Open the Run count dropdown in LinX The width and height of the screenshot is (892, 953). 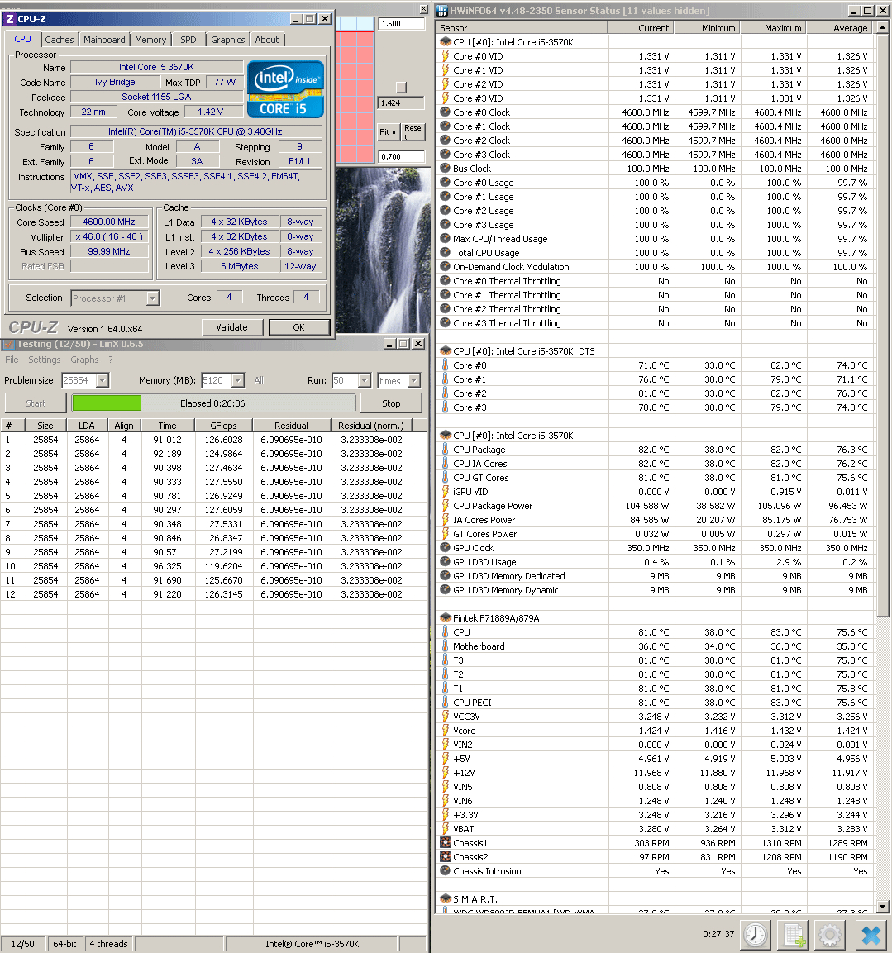(x=365, y=380)
